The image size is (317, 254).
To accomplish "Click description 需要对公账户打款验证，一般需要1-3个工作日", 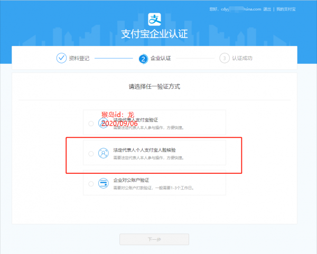I will tap(154, 188).
